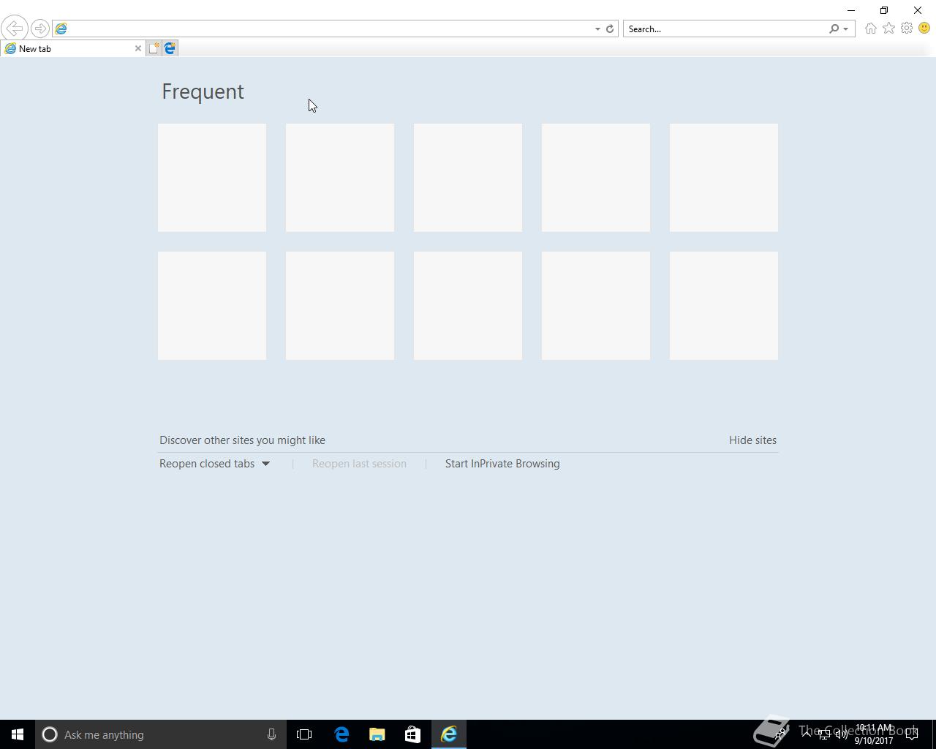Open the Tools gear icon
The image size is (936, 749).
tap(907, 29)
